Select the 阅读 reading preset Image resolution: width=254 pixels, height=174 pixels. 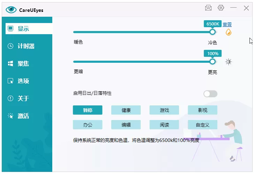click(x=164, y=125)
